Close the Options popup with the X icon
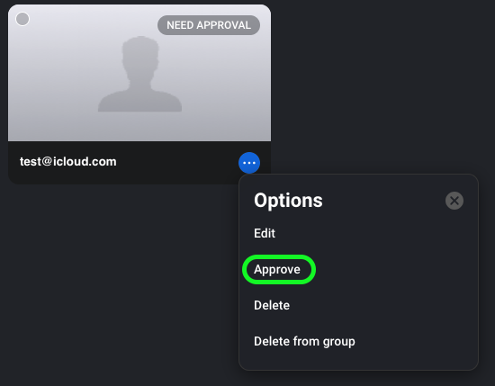Viewport: 495px width, 386px height. pos(454,201)
